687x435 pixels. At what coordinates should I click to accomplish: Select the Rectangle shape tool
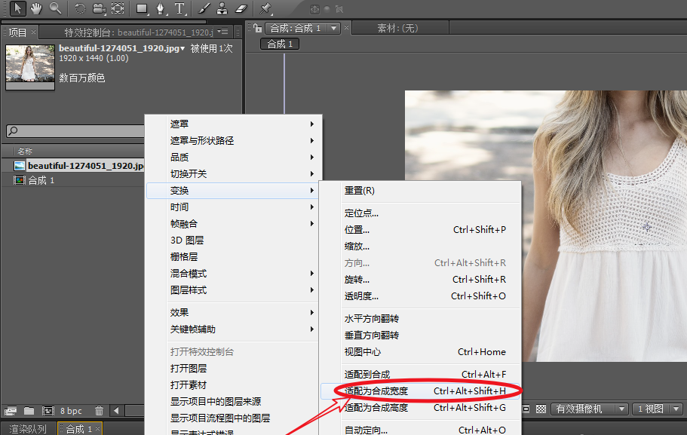pos(142,8)
